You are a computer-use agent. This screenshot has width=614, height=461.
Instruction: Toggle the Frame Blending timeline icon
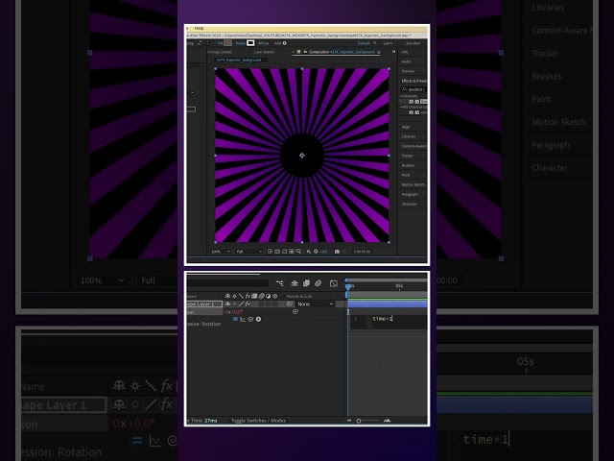(x=306, y=283)
